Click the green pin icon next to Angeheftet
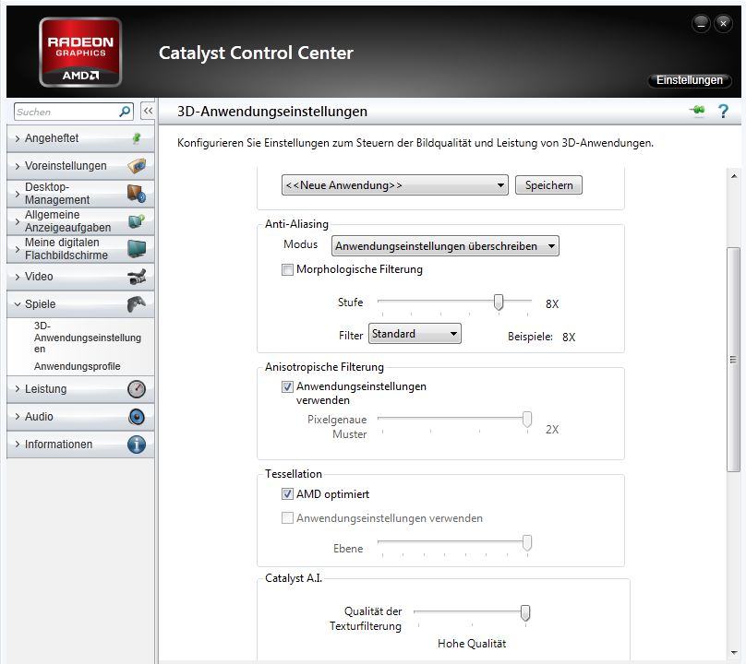Screen dimensions: 746x664 [136, 138]
